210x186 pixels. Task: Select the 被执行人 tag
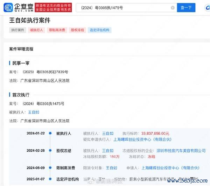[x=36, y=30]
